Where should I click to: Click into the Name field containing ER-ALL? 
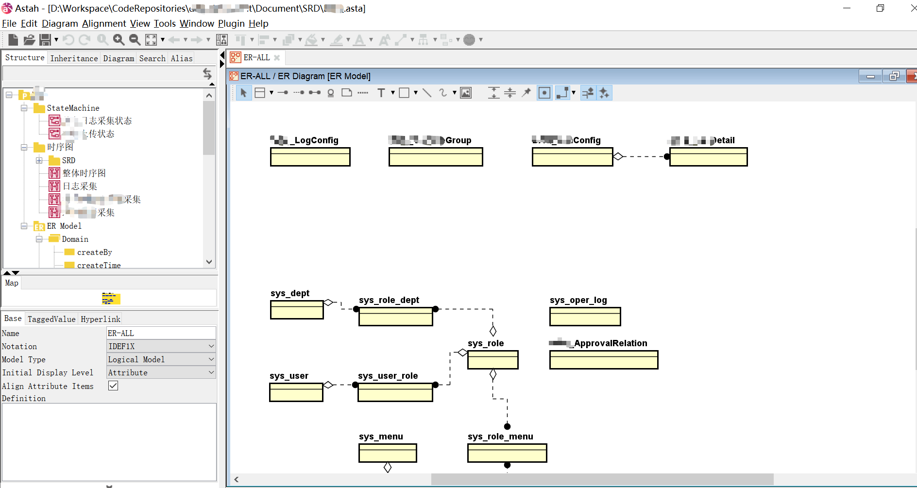161,333
